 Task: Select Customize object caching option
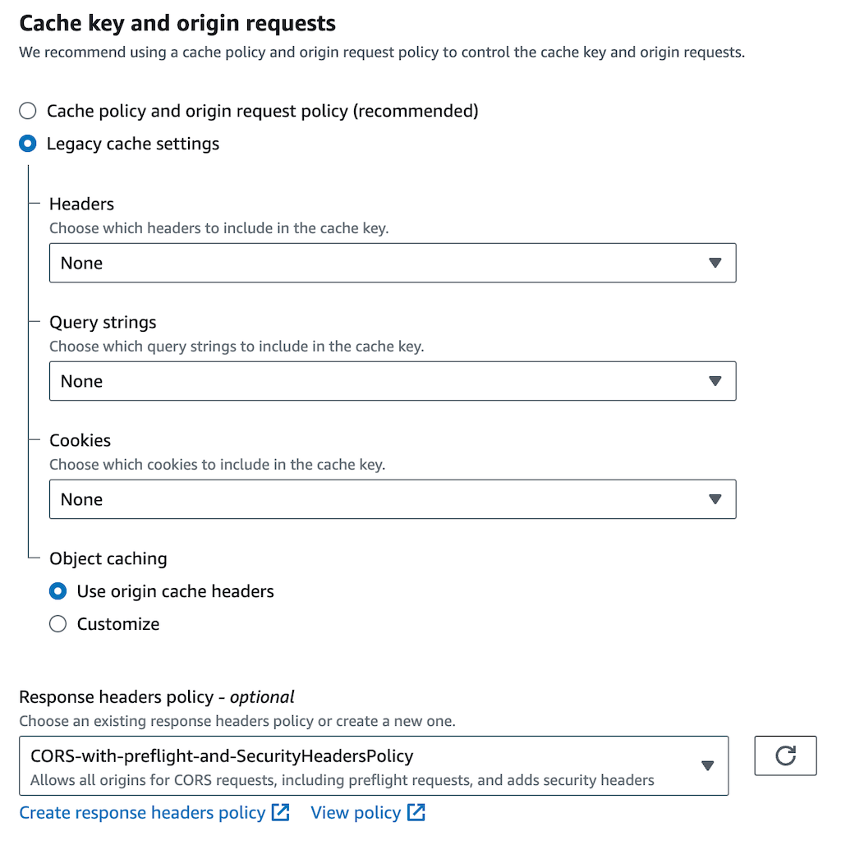(57, 624)
